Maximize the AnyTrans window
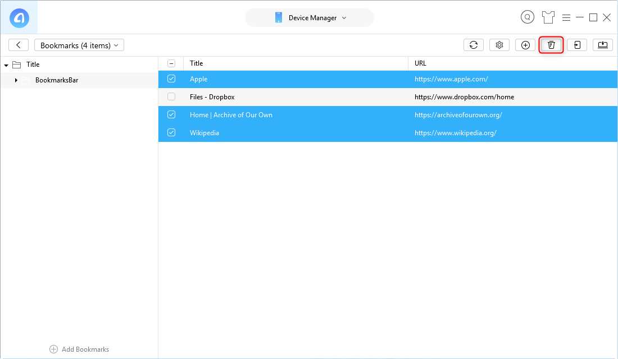The image size is (618, 359). coord(593,17)
